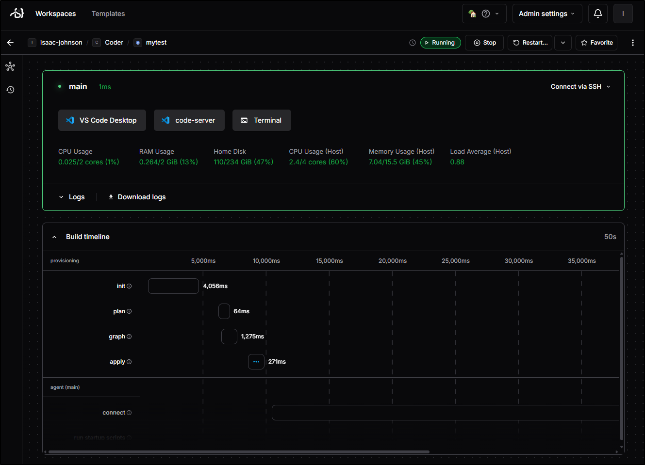Open the notifications bell
This screenshot has width=645, height=465.
coord(598,14)
